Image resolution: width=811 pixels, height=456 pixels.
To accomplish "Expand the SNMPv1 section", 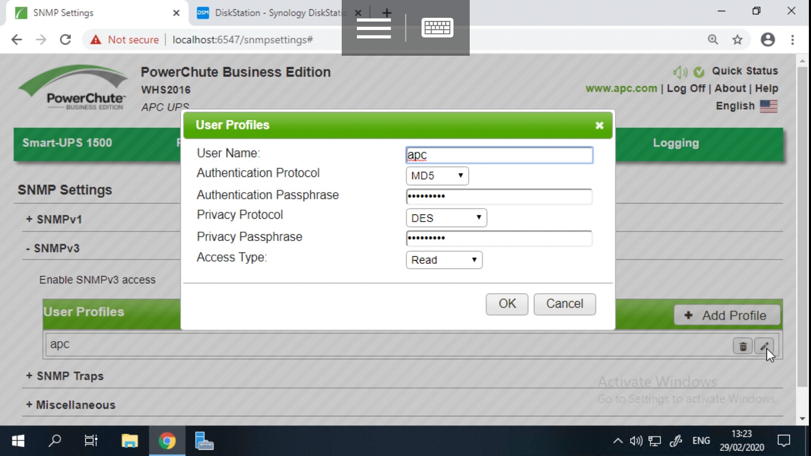I will pos(54,220).
